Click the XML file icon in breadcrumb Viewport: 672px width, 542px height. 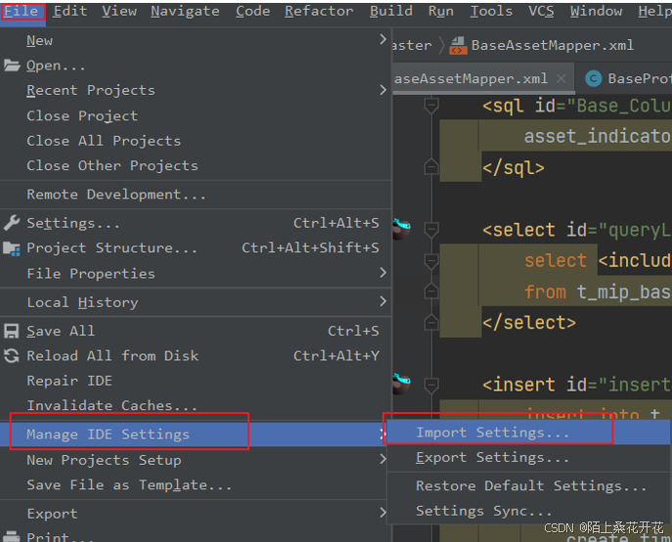point(457,45)
